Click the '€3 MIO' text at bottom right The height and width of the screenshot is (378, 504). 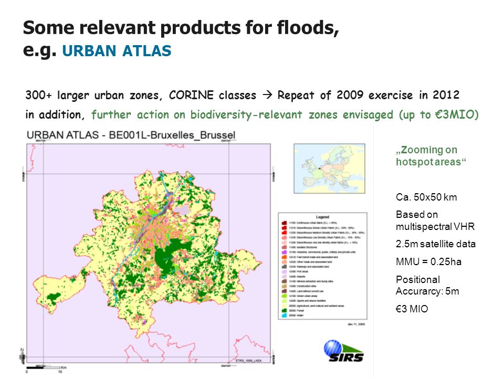[412, 309]
